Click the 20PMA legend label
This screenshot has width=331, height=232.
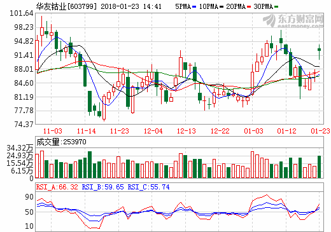point(236,6)
